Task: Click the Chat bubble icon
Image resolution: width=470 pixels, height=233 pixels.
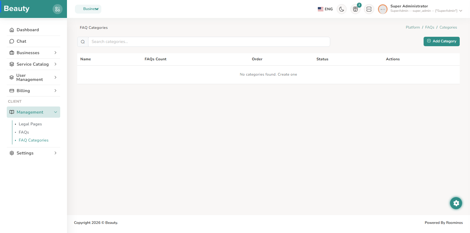Action: (12, 41)
